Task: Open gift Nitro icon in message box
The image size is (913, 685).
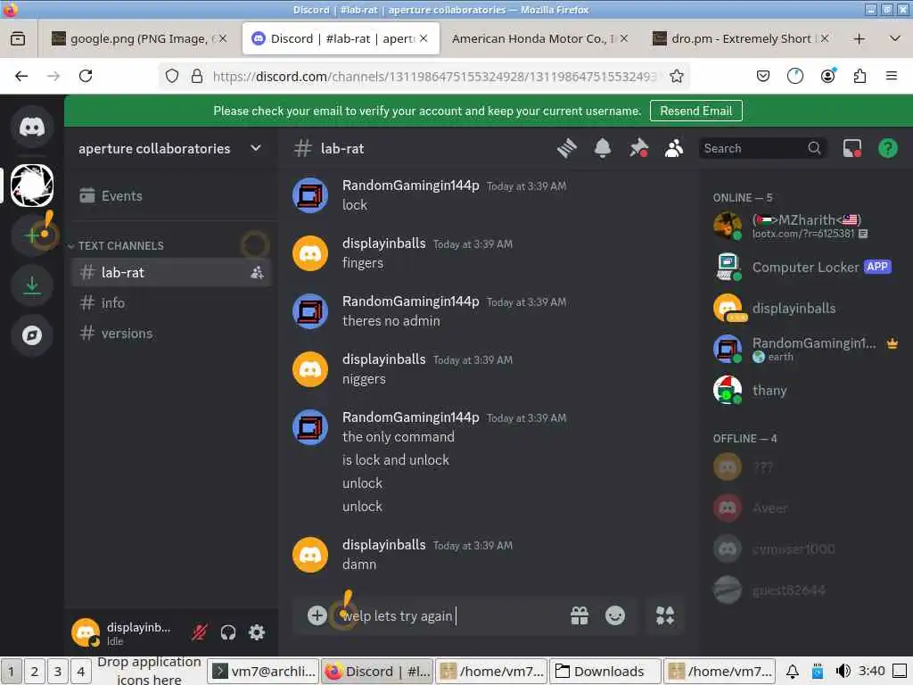Action: [x=580, y=615]
